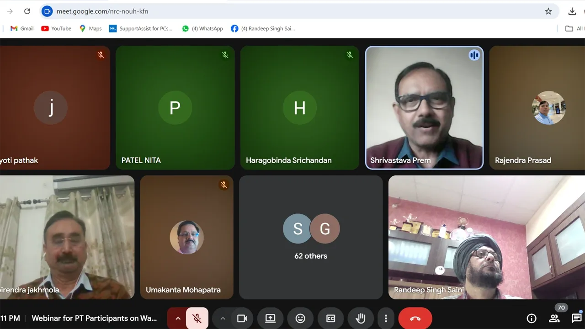
Task: Click the address bar URL field
Action: point(274,11)
